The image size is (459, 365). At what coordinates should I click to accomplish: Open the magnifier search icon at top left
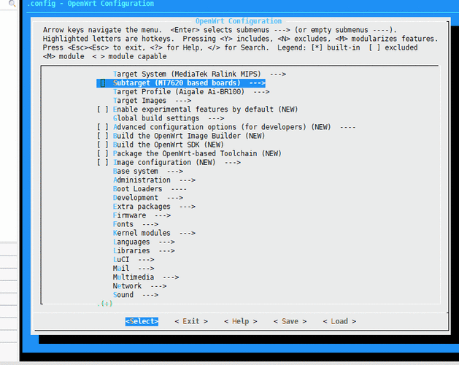(12, 4)
